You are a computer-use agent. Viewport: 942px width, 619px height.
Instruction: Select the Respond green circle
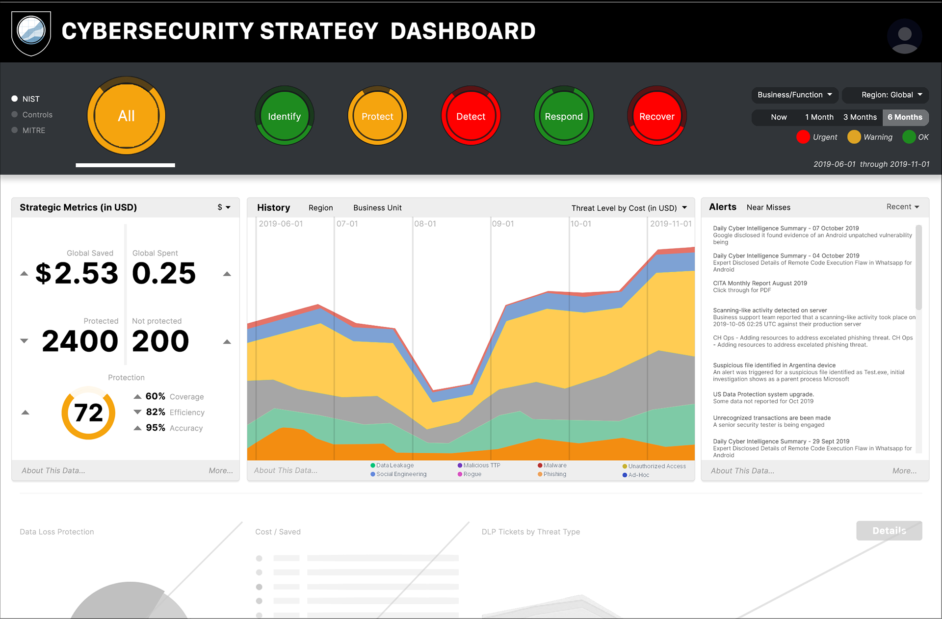pos(564,116)
